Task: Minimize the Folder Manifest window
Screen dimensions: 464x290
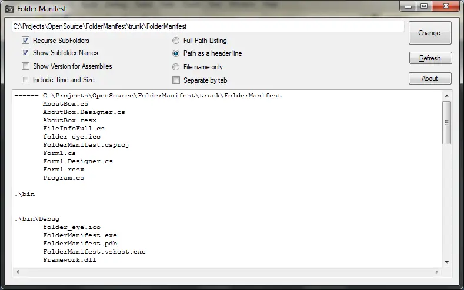Action: tap(408, 6)
